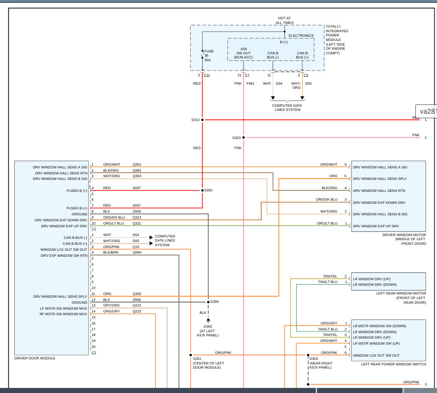Click 'RF MSTR SW WINDOW MUX' pin label
The image size is (437, 393).
pos(63,314)
